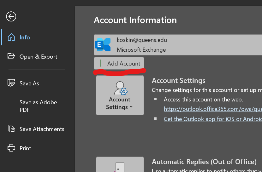Click the printer icon
Viewport: 262px width, 172px height.
coord(11,148)
